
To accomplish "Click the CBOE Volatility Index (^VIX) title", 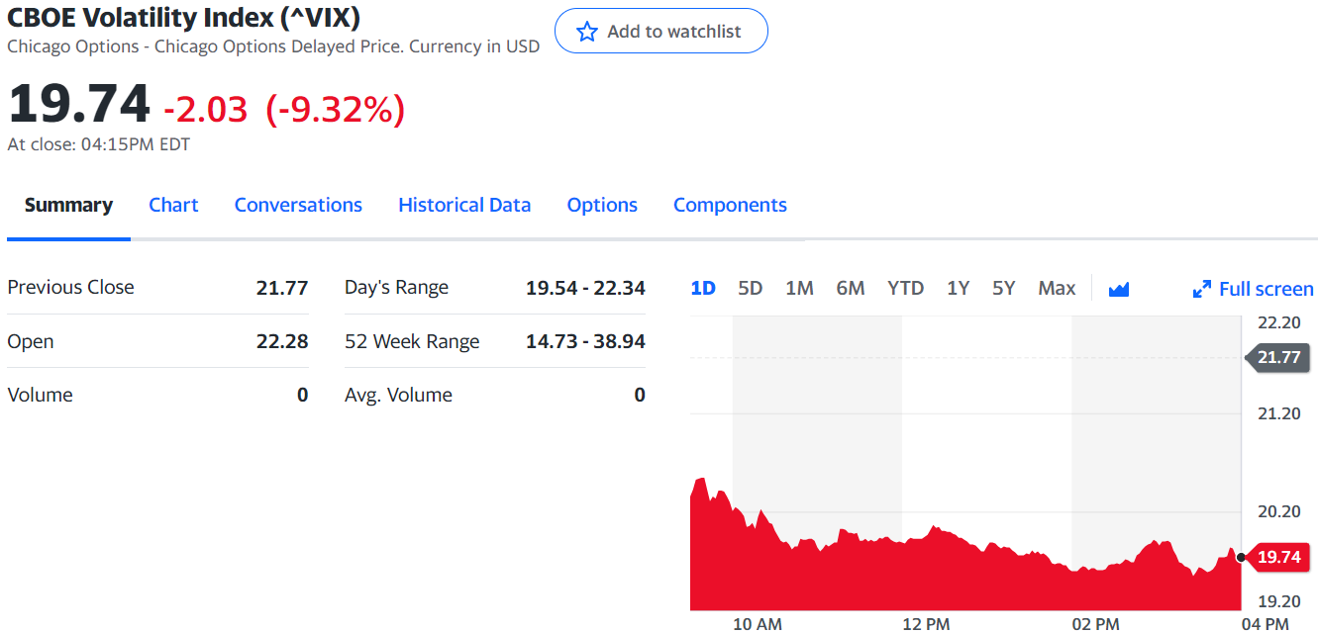I will tap(183, 18).
